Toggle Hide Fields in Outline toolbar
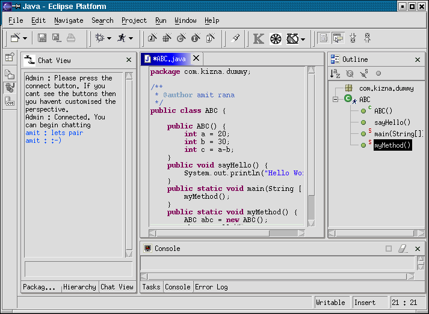Screen dimensions: 429x314 point(350,73)
